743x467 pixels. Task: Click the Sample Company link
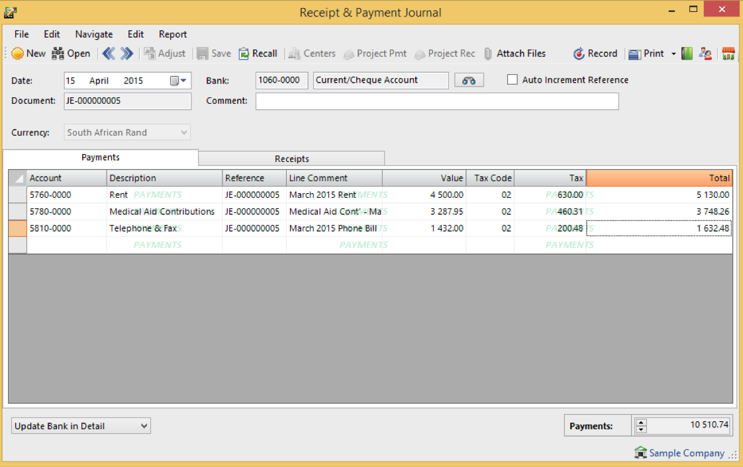[x=686, y=453]
